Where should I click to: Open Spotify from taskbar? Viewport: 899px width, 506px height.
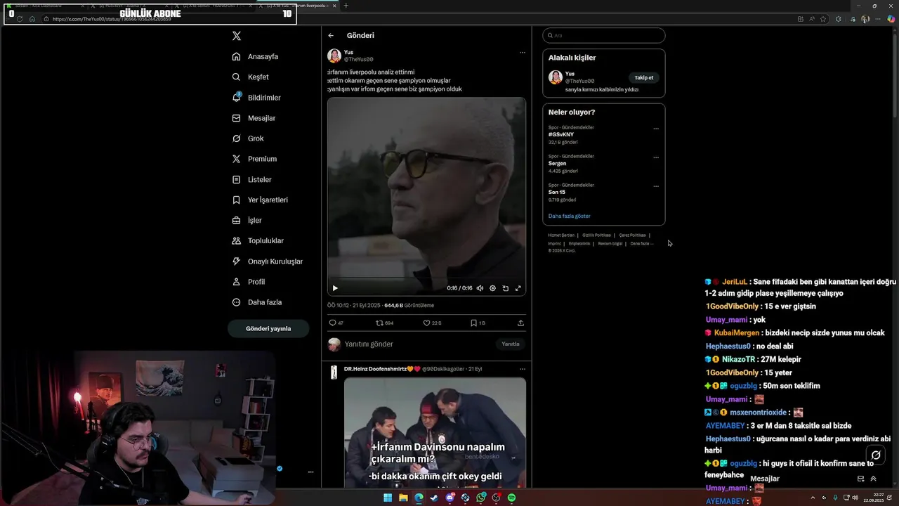pos(511,498)
